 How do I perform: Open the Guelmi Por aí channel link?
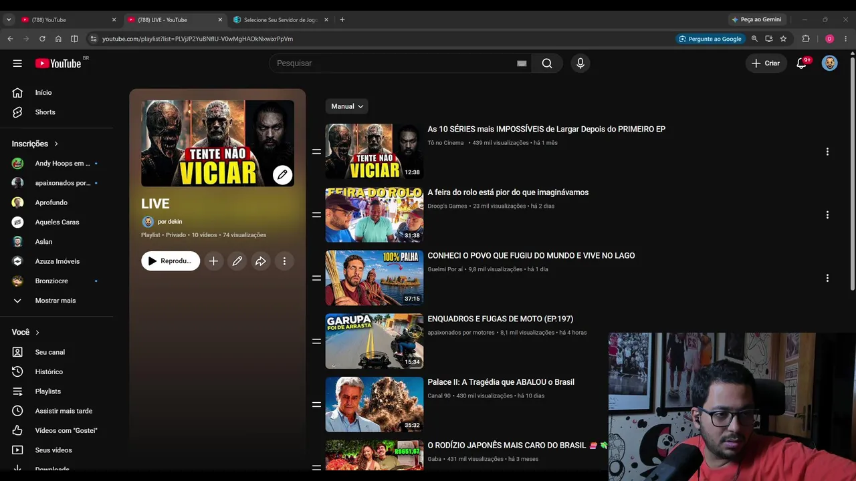[445, 270]
